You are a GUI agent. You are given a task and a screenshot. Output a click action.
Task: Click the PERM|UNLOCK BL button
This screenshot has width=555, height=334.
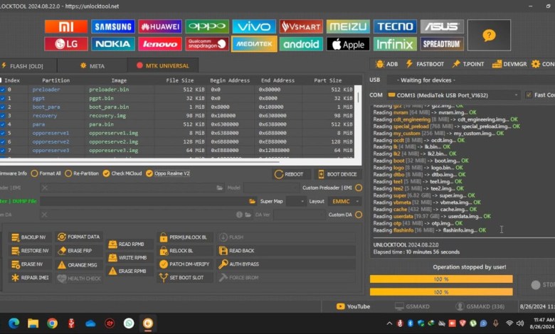[x=185, y=237]
